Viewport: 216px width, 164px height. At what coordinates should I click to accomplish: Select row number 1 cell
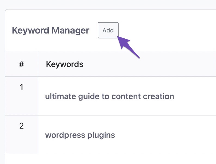coord(21,87)
